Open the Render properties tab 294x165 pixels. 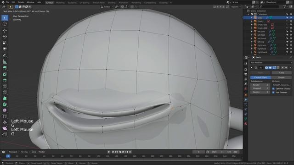pos(246,70)
